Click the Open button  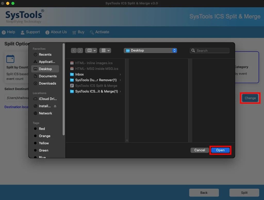coord(220,150)
